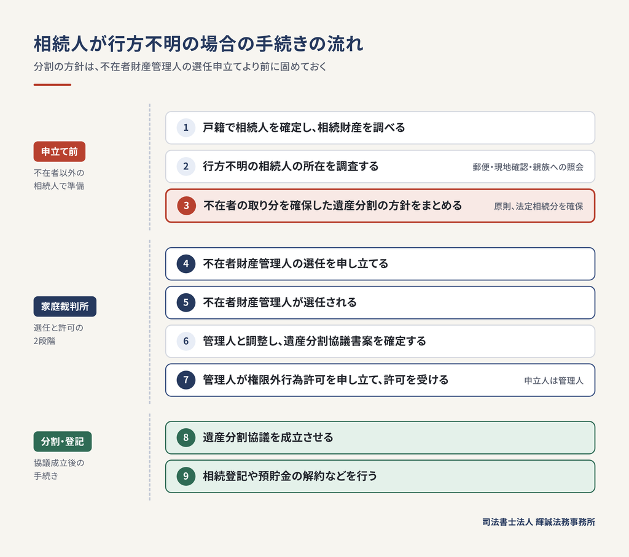Click step text 不在者財産管理人が選任される
629x557 pixels.
[x=279, y=302]
